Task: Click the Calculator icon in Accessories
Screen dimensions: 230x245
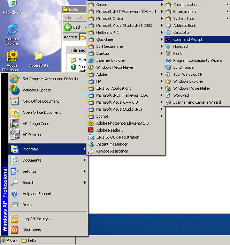Action: coord(168,32)
